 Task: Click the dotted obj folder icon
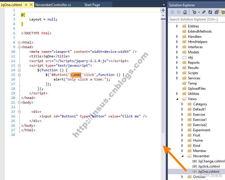click(184, 57)
